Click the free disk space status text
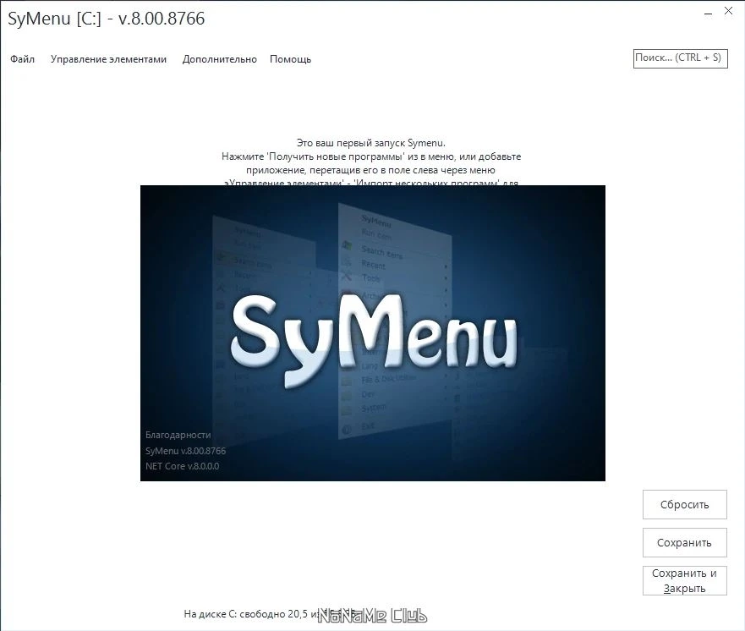745x631 pixels. click(x=270, y=614)
